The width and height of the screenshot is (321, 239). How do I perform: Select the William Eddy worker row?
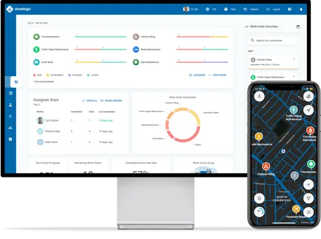[x=75, y=131]
